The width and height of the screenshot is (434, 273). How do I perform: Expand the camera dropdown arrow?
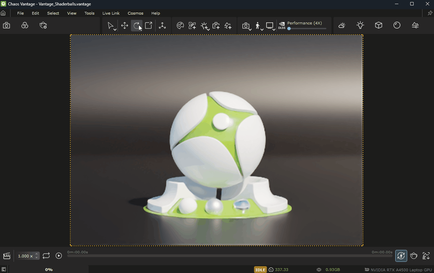pos(250,30)
